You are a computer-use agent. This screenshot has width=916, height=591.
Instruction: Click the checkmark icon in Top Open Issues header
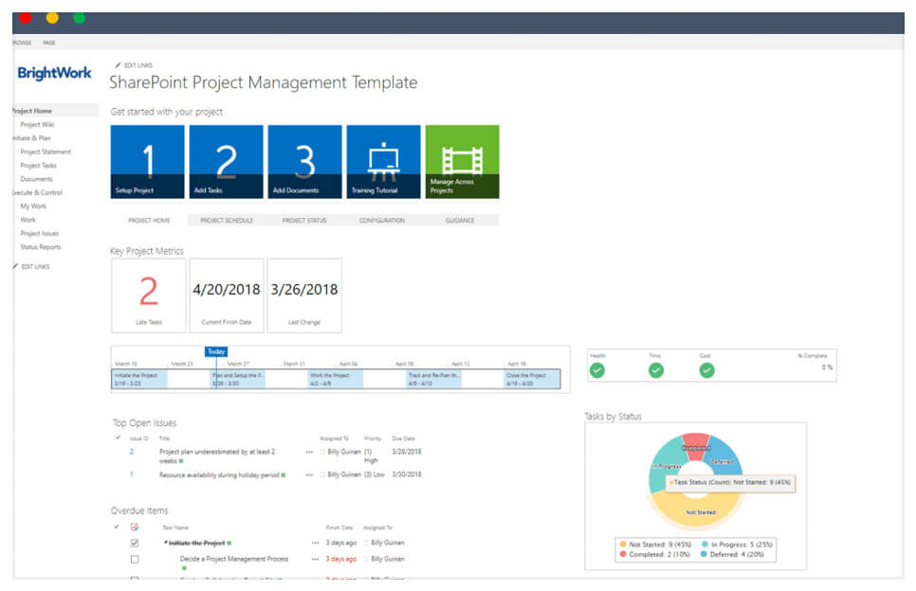click(x=118, y=438)
